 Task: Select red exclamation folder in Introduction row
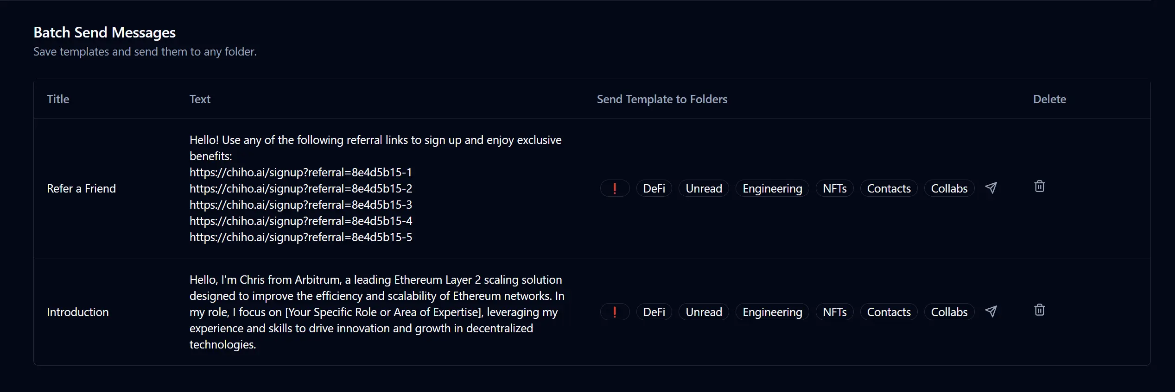[615, 312]
